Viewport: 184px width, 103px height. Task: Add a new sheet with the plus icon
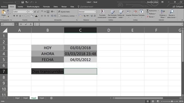point(51,98)
